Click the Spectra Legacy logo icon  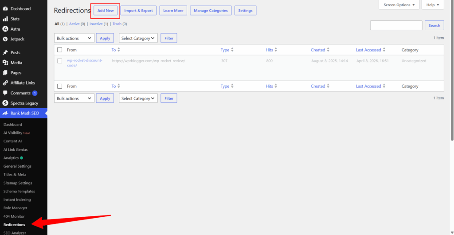[5, 103]
